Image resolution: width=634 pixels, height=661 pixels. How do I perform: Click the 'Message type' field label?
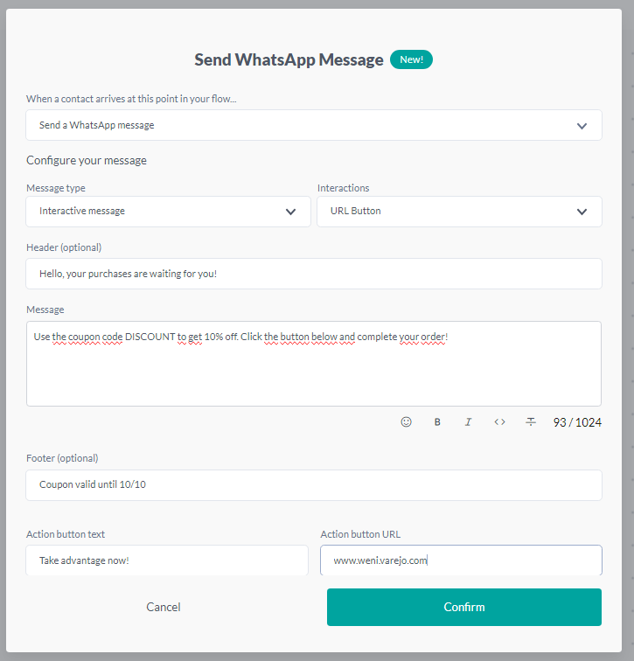(x=56, y=188)
